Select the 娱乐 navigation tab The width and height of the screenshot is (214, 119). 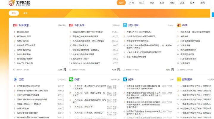tap(142, 3)
